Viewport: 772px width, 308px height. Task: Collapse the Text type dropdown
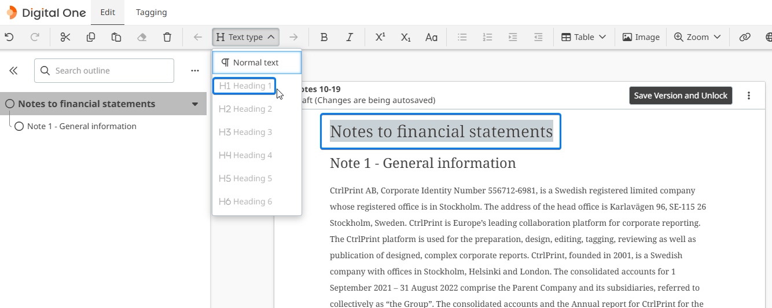[246, 37]
